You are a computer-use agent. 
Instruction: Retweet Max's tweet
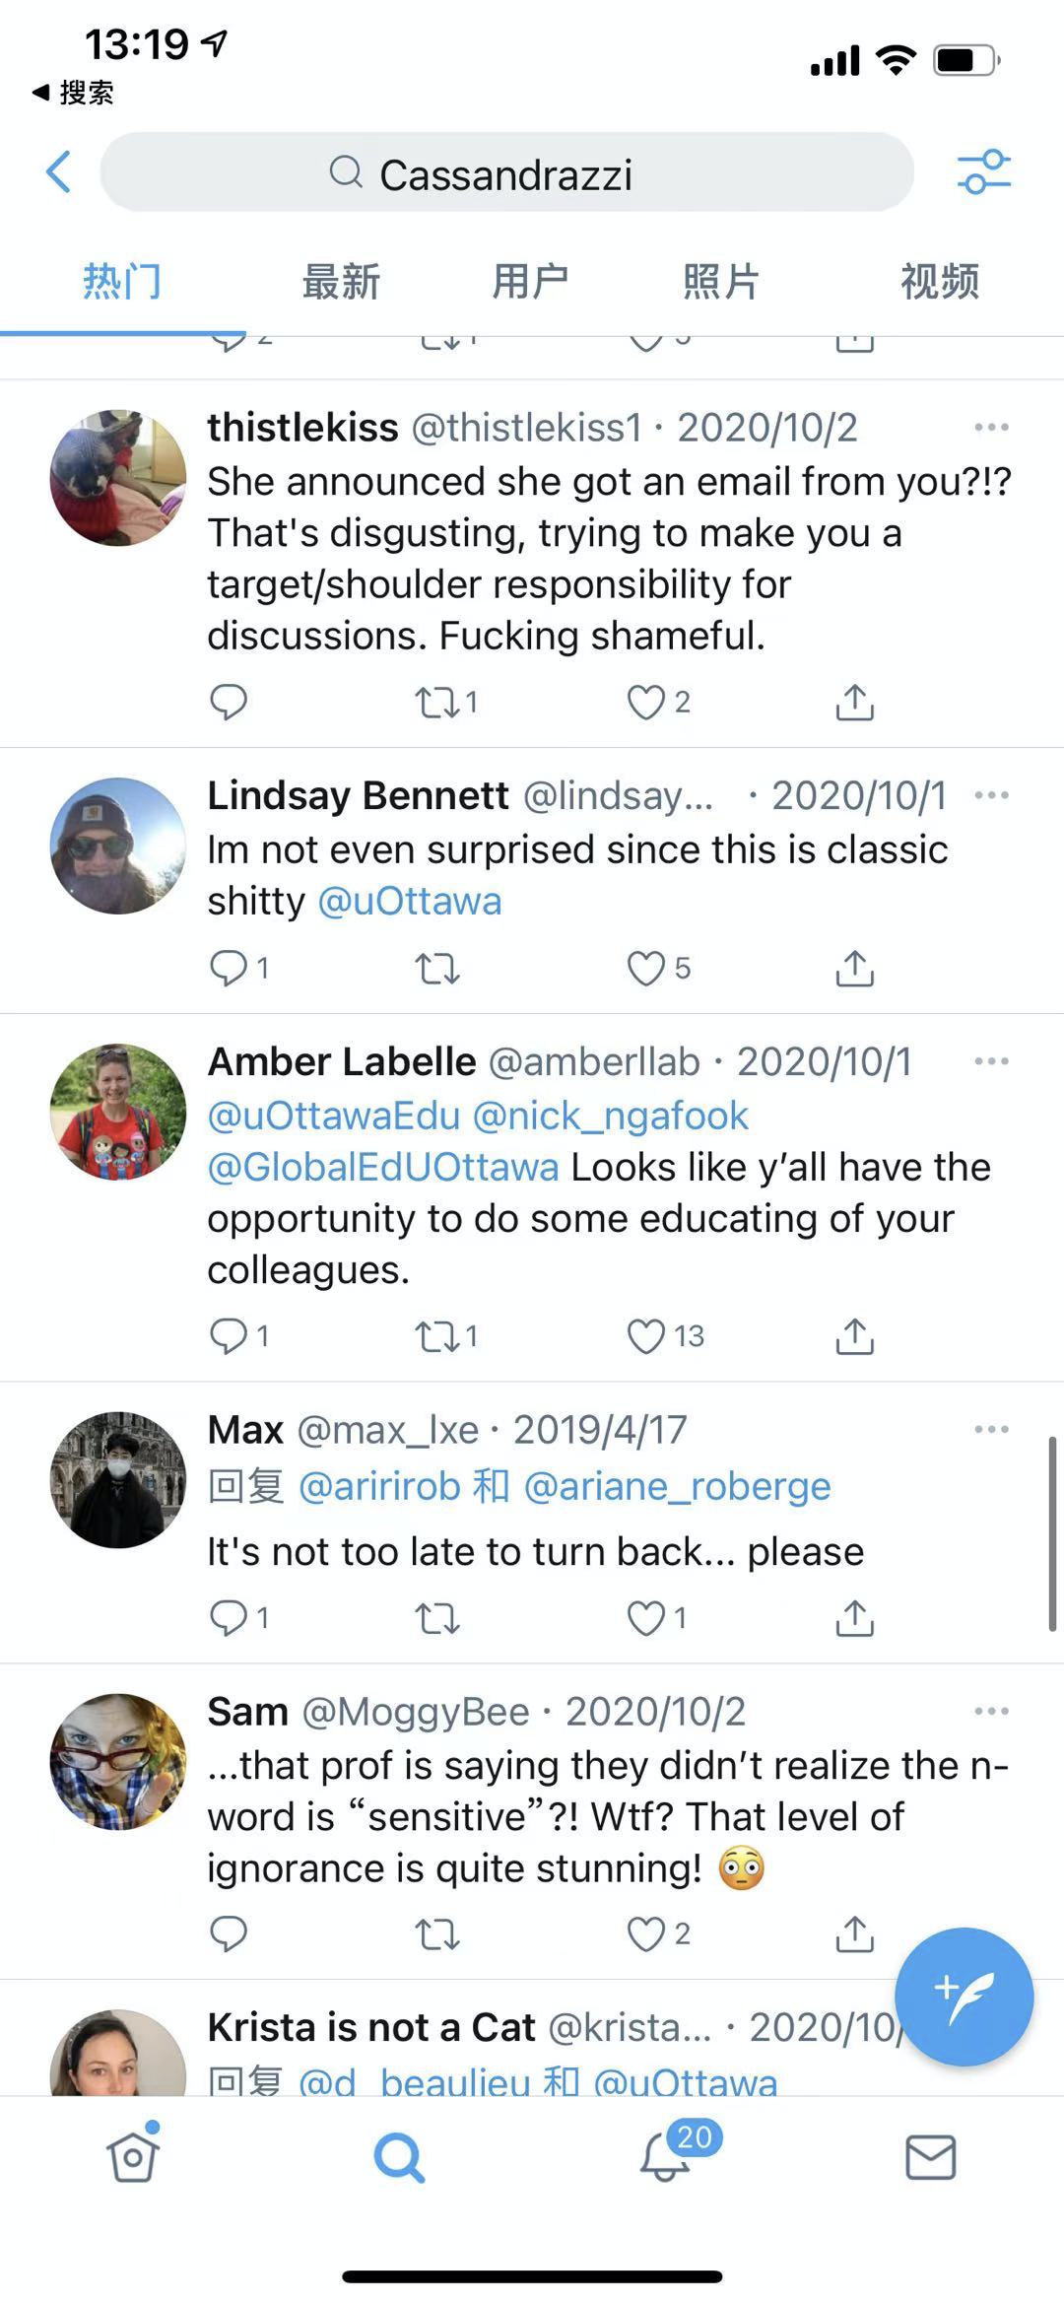click(x=437, y=1618)
